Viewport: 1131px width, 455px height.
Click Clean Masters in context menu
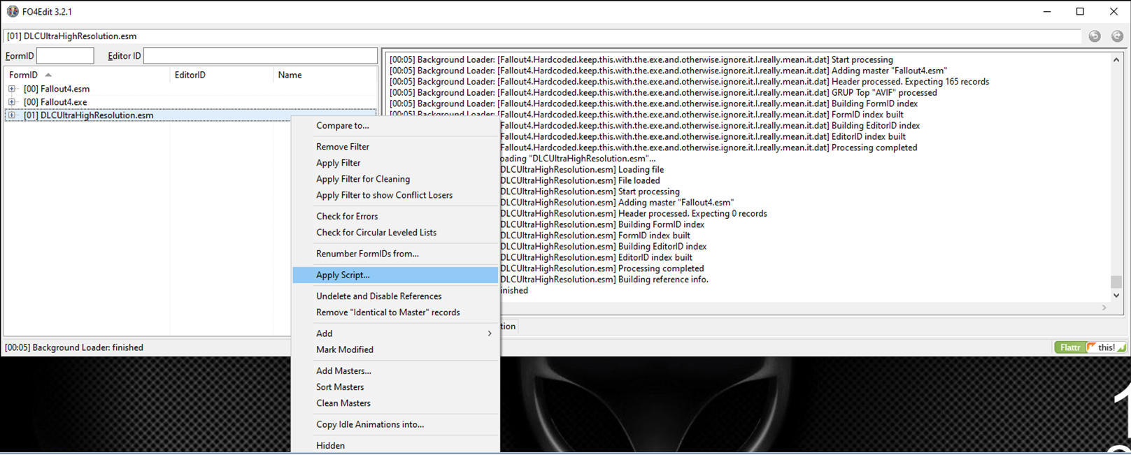[343, 403]
